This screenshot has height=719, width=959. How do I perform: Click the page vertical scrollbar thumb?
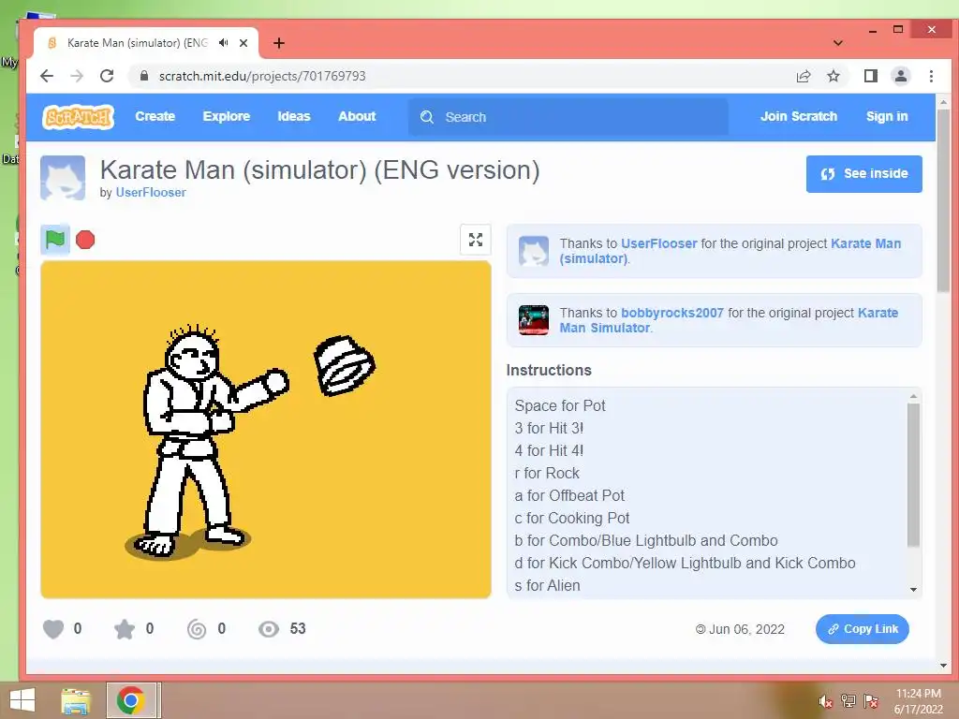coord(942,200)
